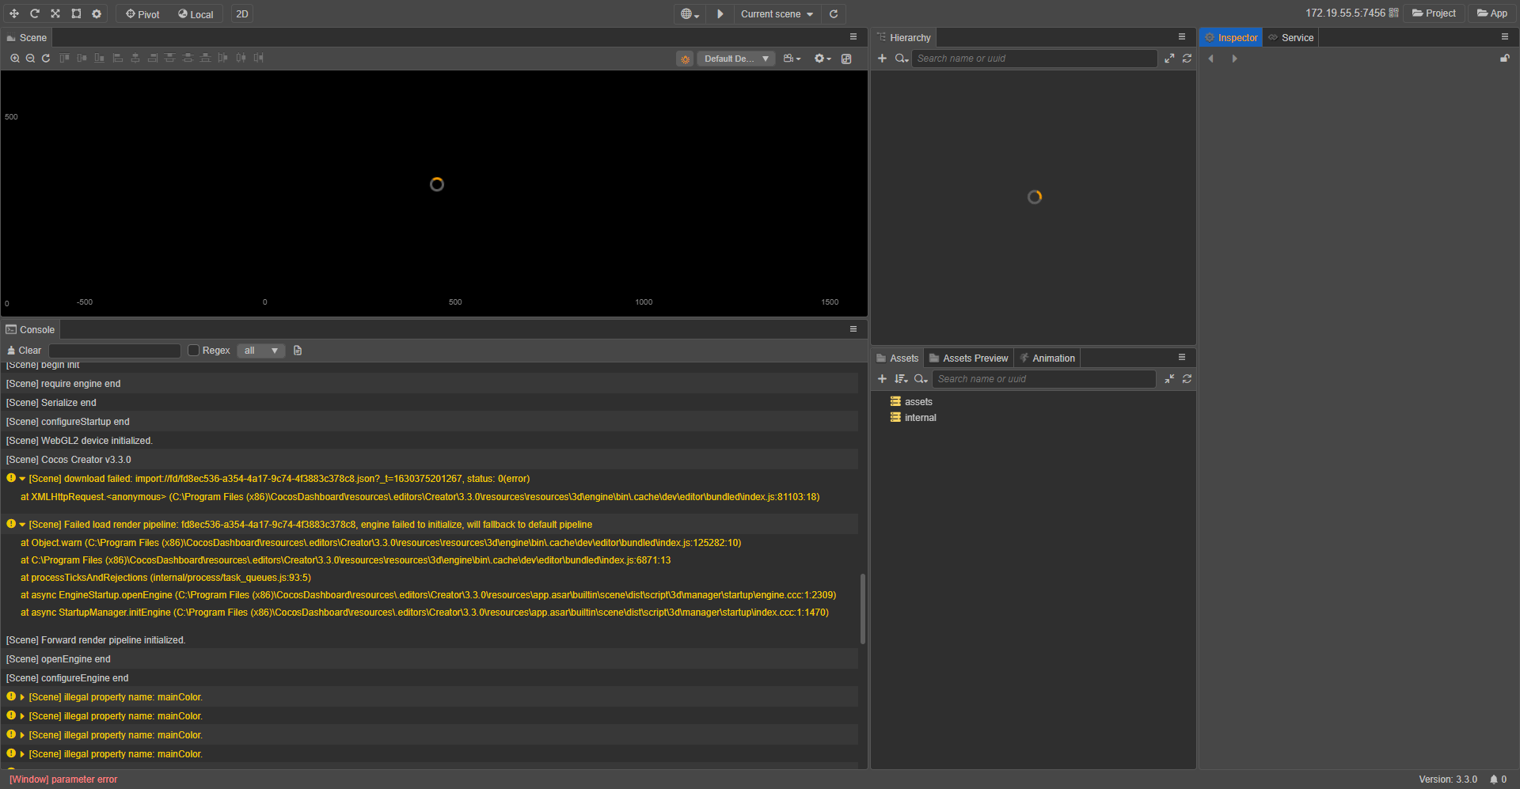Expand first 'illegal property name: mainColor' warning
Screen dimensions: 1520x789
22,697
